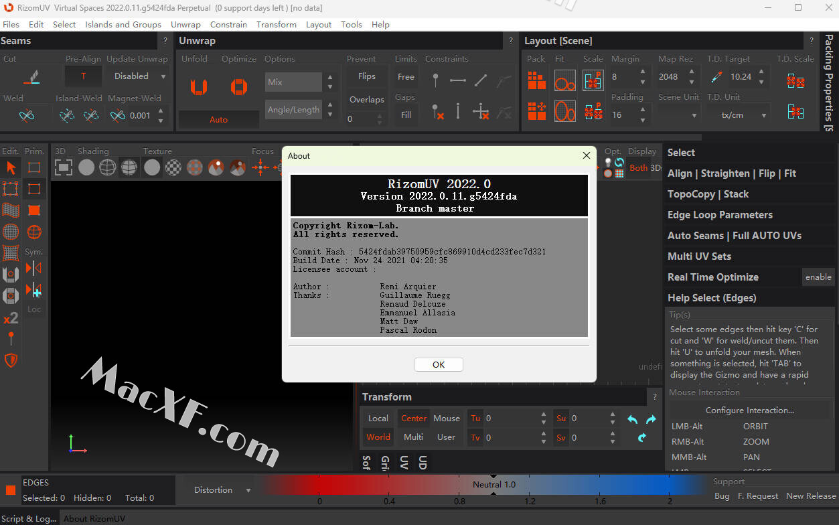Click the shield icon in the left toolbar

(11, 361)
